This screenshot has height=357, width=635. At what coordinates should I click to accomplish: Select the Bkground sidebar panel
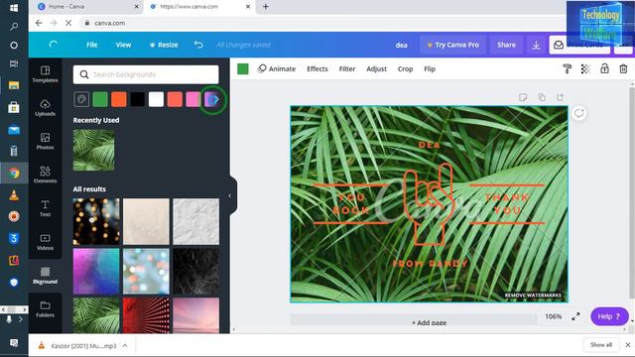(45, 276)
